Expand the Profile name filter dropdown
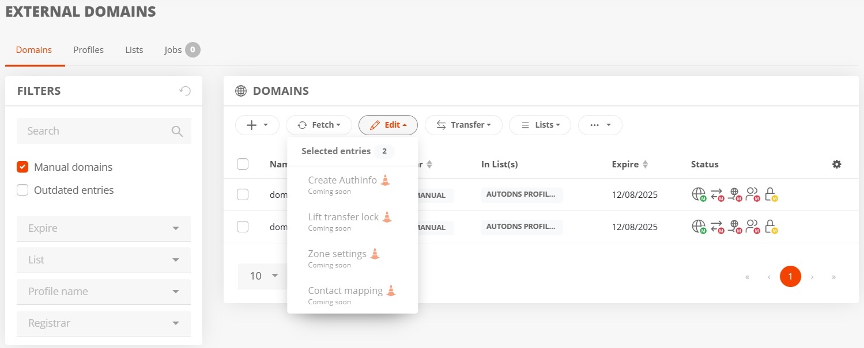 click(x=104, y=292)
